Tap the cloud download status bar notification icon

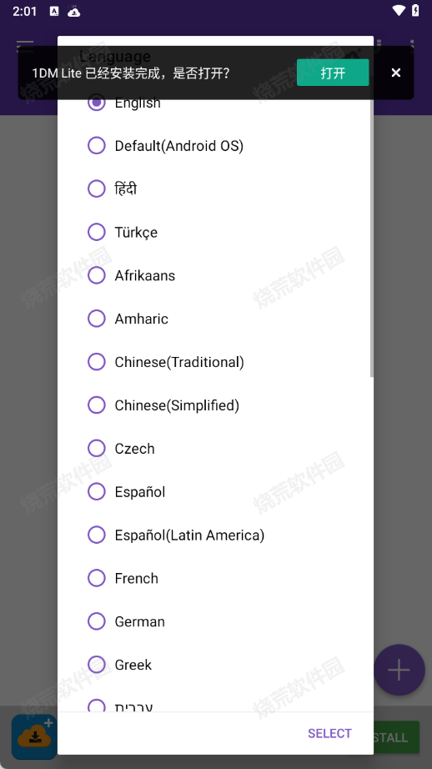pyautogui.click(x=74, y=11)
